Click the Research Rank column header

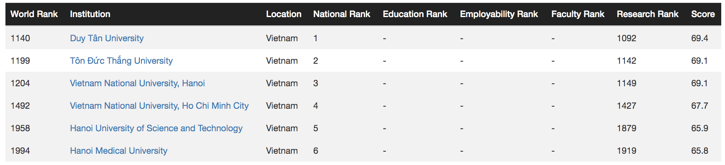pyautogui.click(x=648, y=14)
